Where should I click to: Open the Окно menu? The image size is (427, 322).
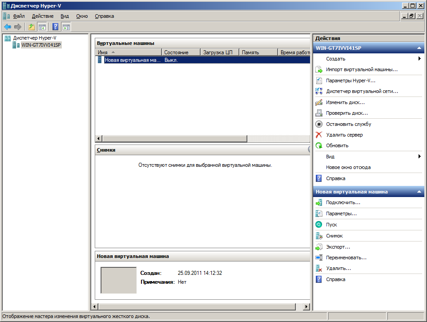82,16
